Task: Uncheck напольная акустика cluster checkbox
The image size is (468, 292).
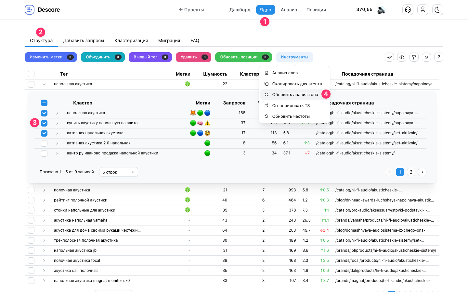Action: coord(44,113)
